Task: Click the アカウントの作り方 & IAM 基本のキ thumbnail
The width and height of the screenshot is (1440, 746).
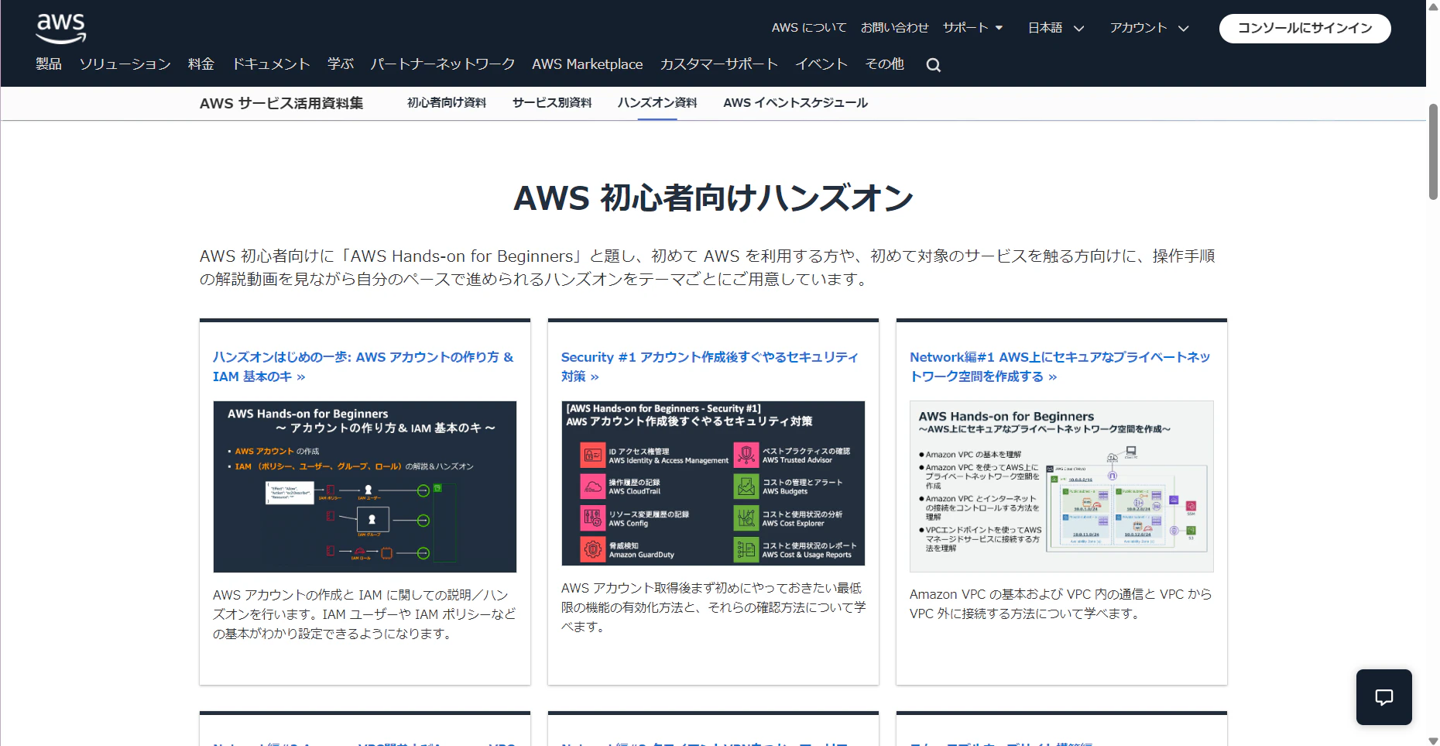Action: (x=365, y=486)
